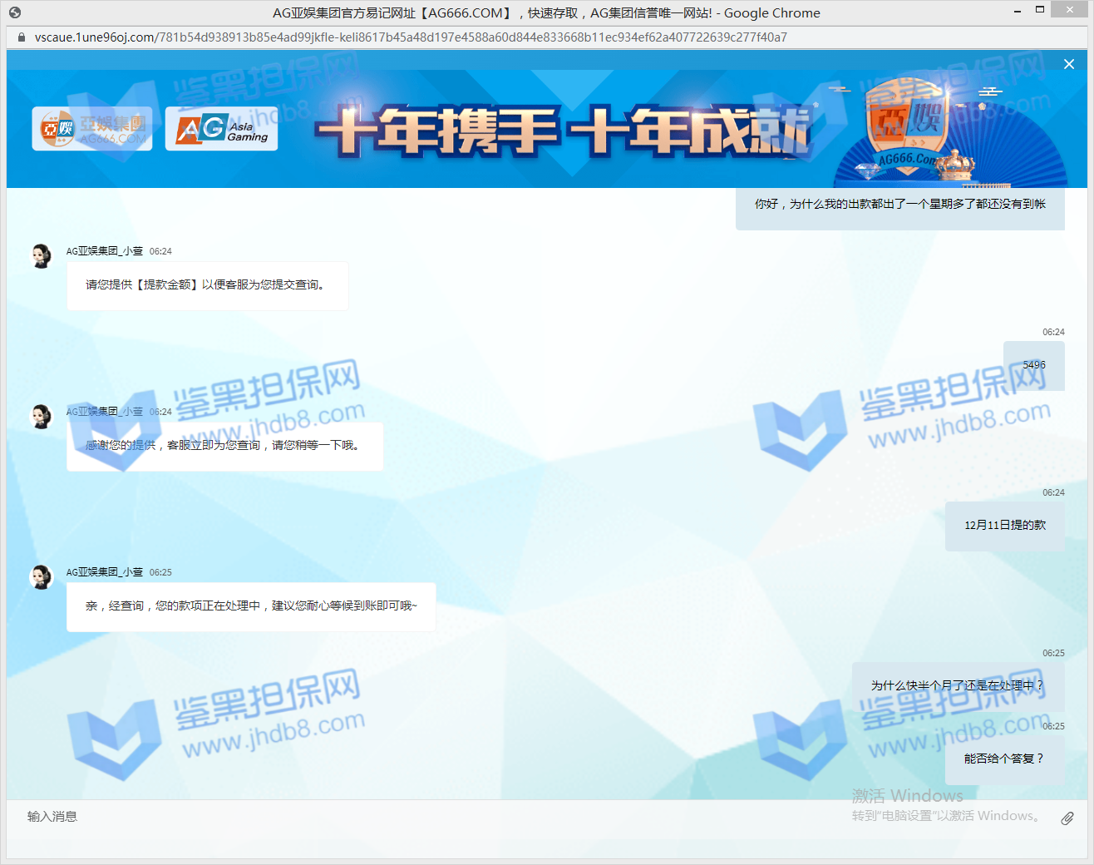Click the globe icon in title bar
The image size is (1094, 865).
pyautogui.click(x=15, y=12)
